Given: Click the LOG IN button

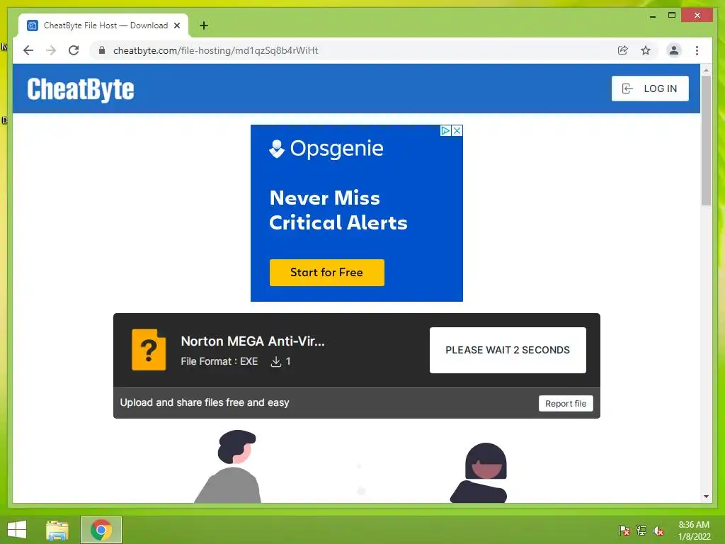Looking at the screenshot, I should click(x=650, y=89).
